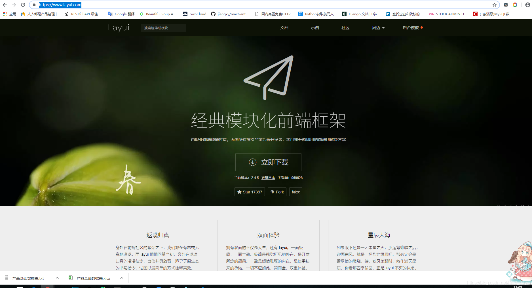532x288 pixels.
Task: Bookmark this page with the star icon
Action: (495, 5)
